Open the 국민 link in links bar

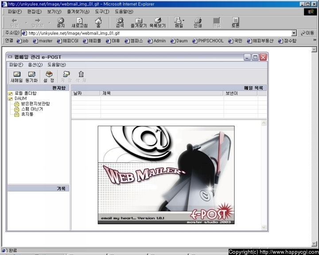coord(235,41)
